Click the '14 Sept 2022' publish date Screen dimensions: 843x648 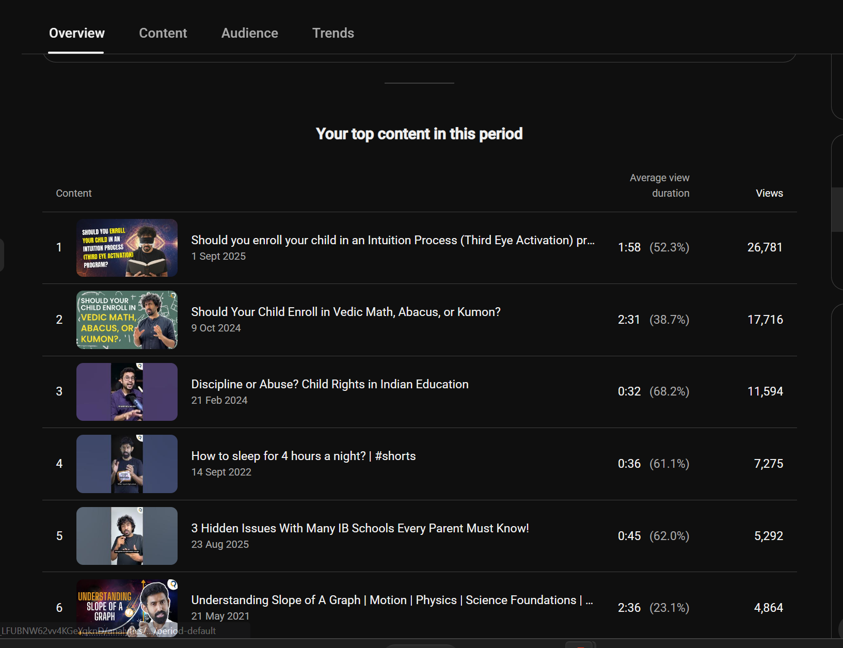coord(221,472)
